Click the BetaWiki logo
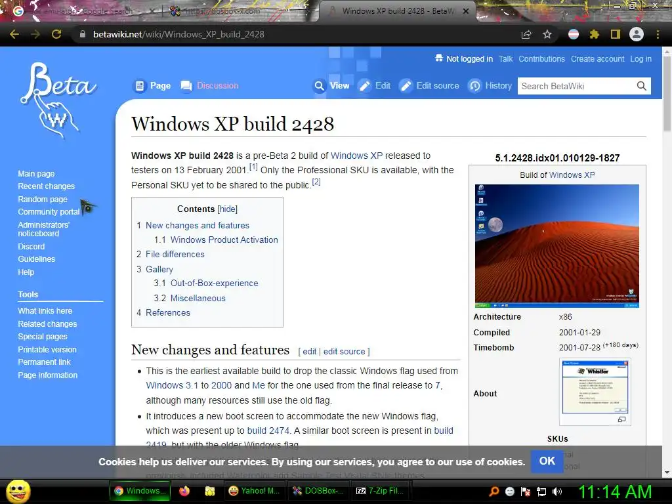Screen dimensions: 672x504 pos(58,100)
